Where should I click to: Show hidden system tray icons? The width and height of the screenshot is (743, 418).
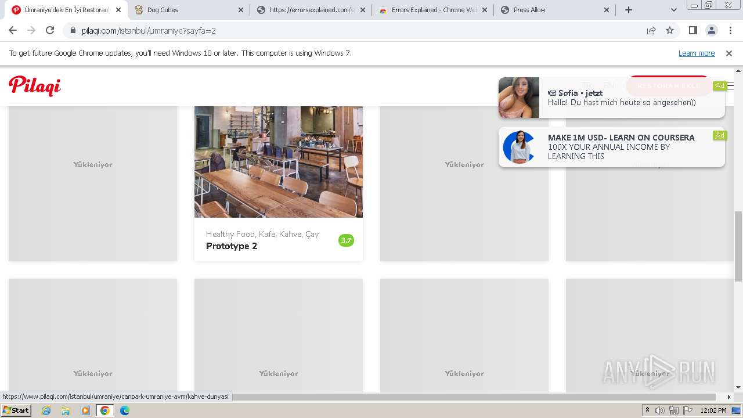[647, 410]
